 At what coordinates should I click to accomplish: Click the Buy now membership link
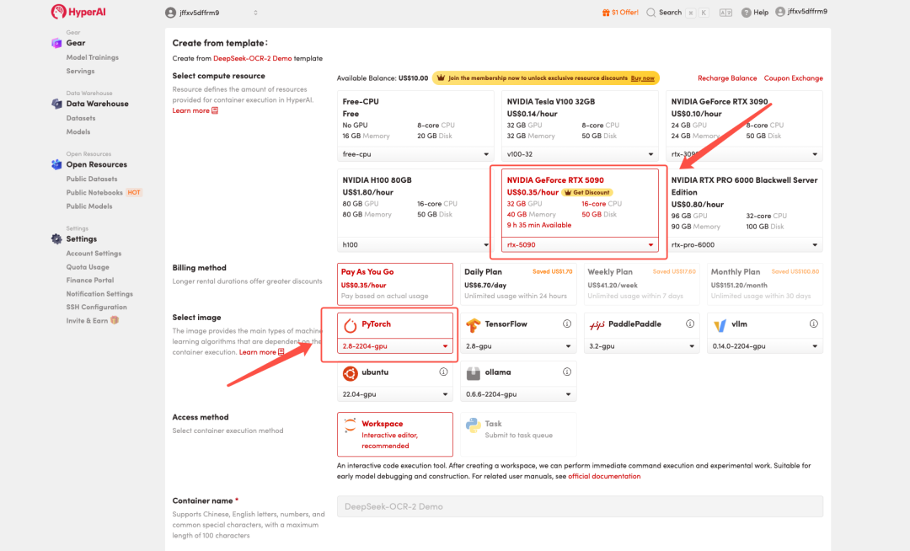point(643,78)
